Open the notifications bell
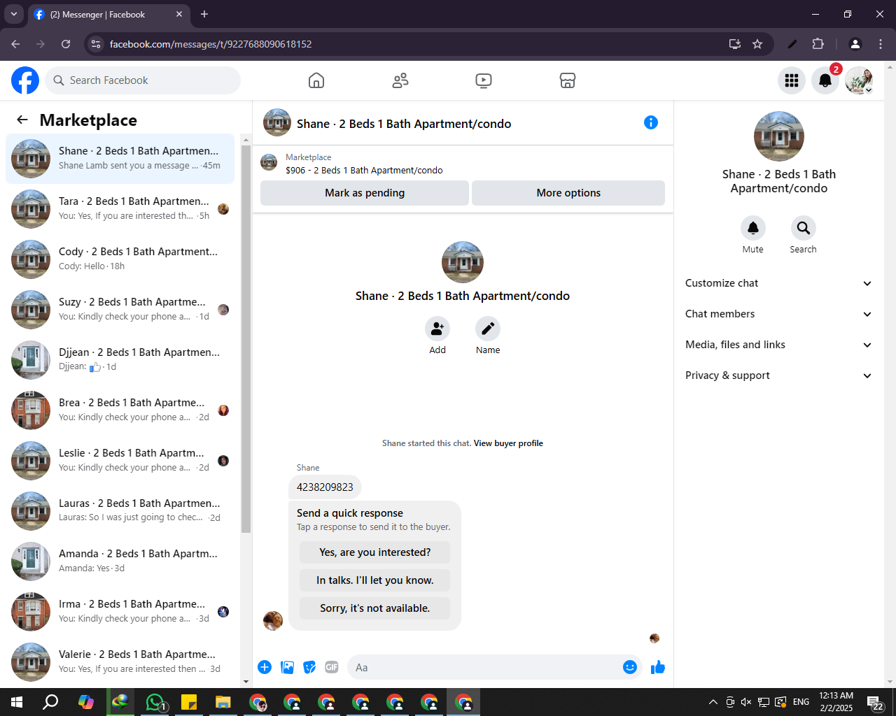 click(x=825, y=80)
